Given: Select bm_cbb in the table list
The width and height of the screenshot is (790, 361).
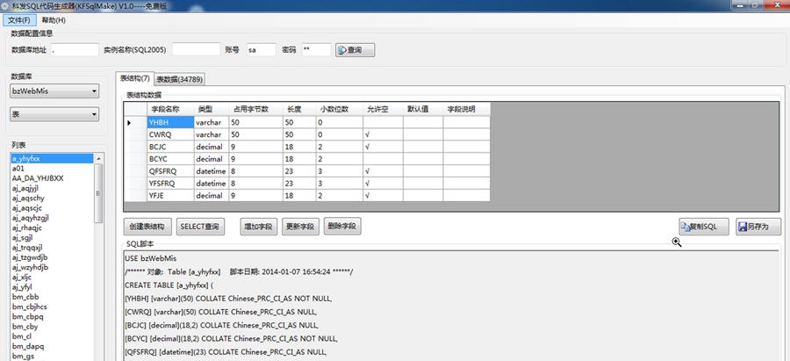Looking at the screenshot, I should coord(52,297).
